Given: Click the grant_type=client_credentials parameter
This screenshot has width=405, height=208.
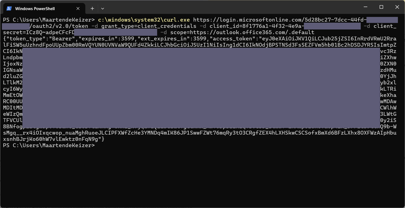Looking at the screenshot, I should pos(149,26).
